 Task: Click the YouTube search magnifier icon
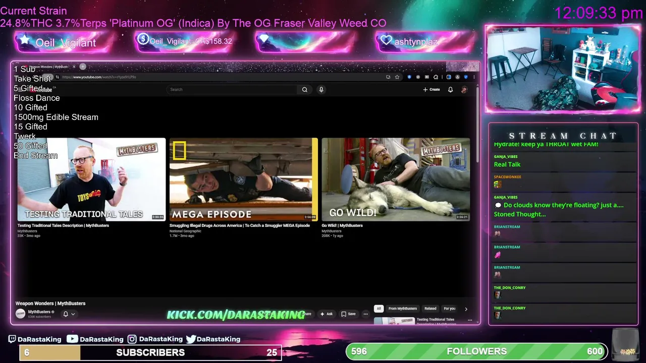point(304,90)
